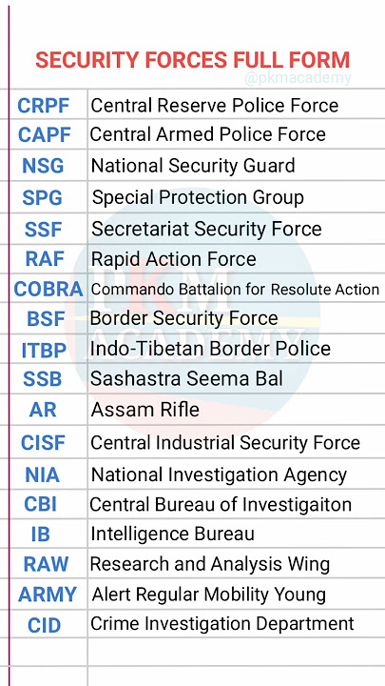The height and width of the screenshot is (686, 385).
Task: Select the IB abbreviation
Action: 41,535
